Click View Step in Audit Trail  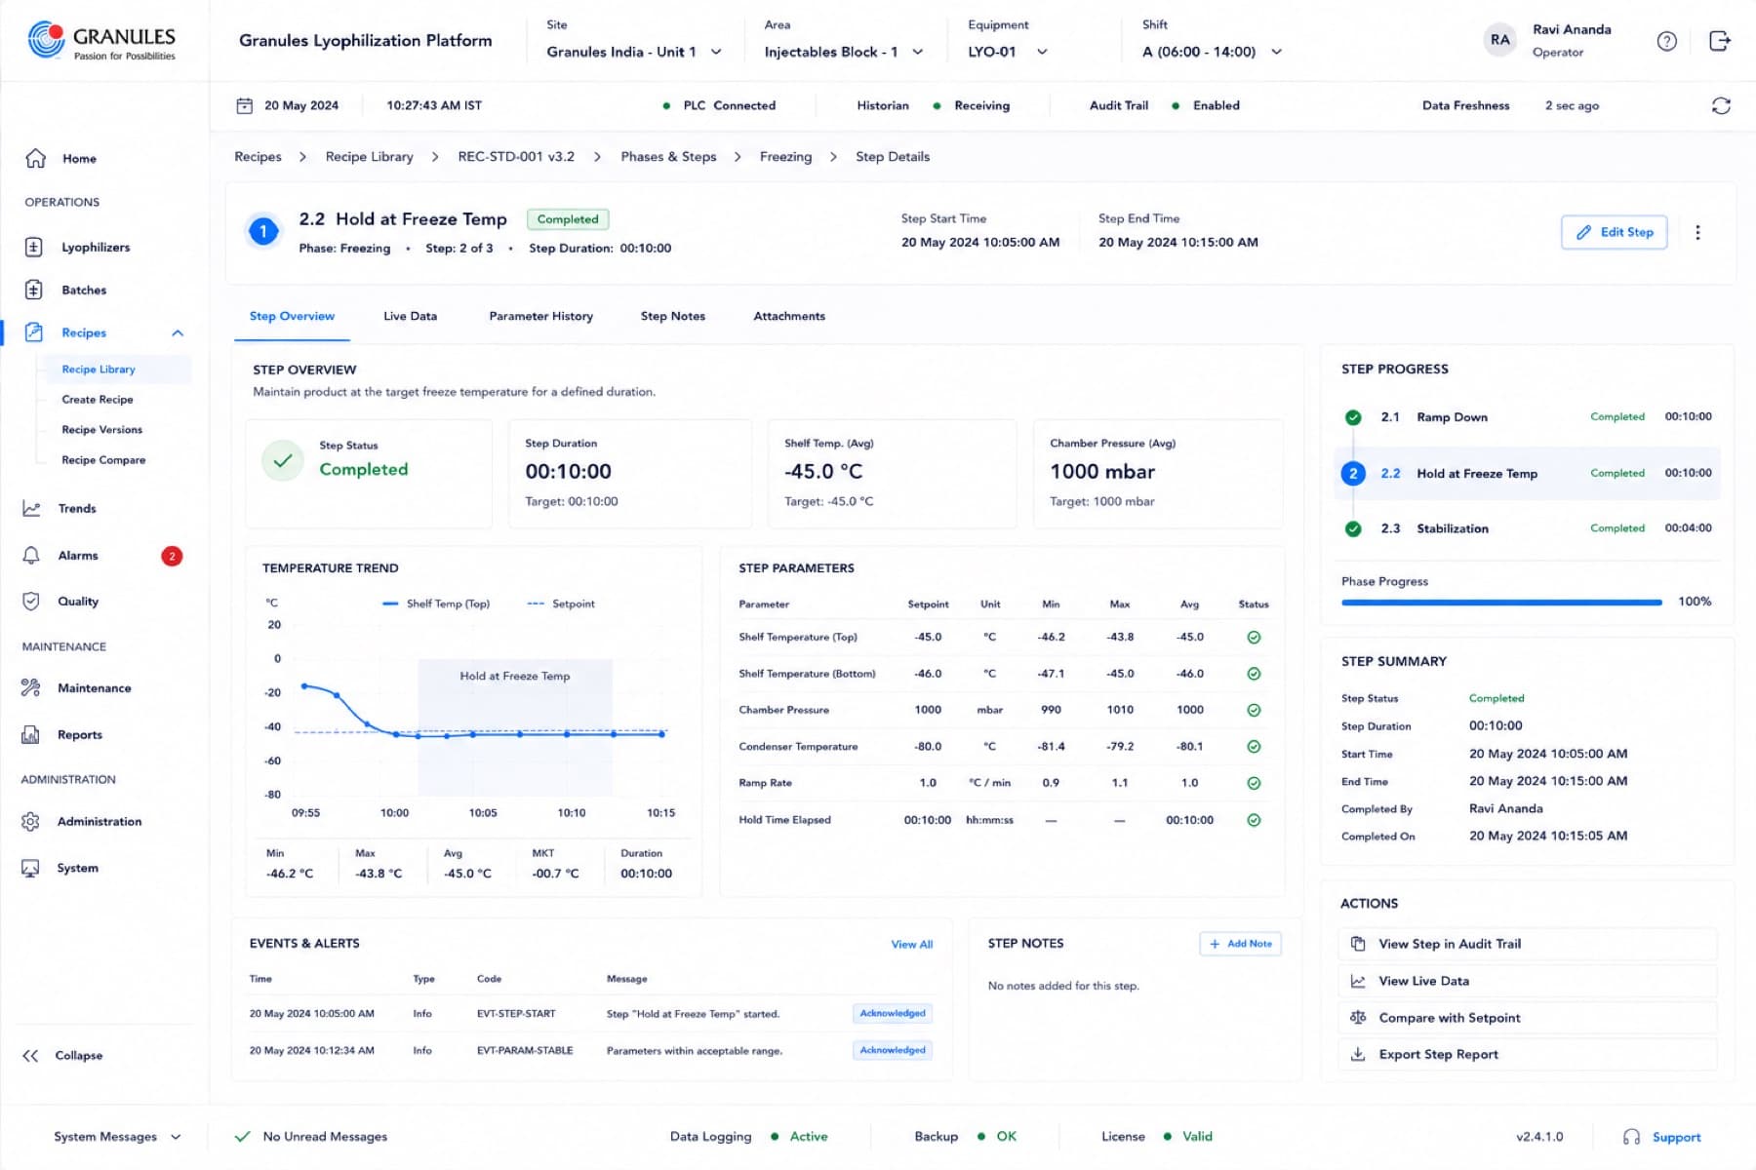[1527, 944]
